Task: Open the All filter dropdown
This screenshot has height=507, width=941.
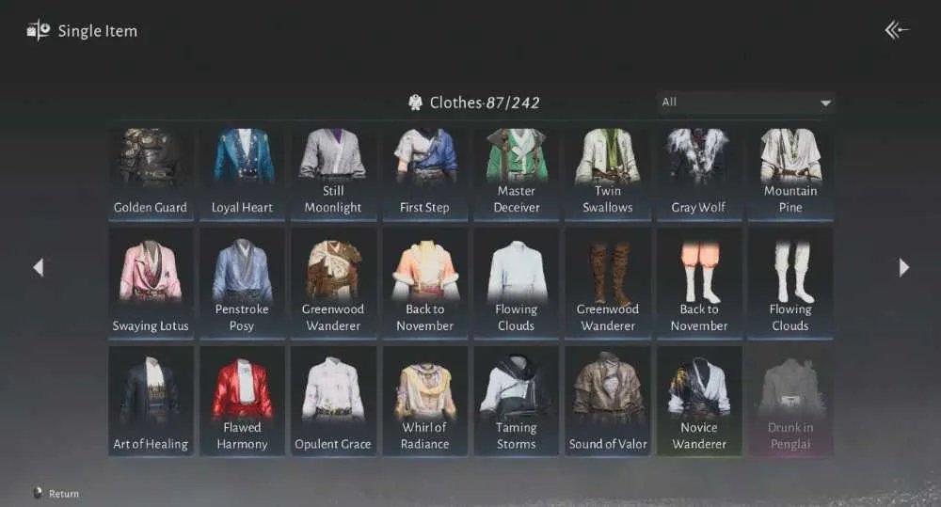Action: (746, 103)
